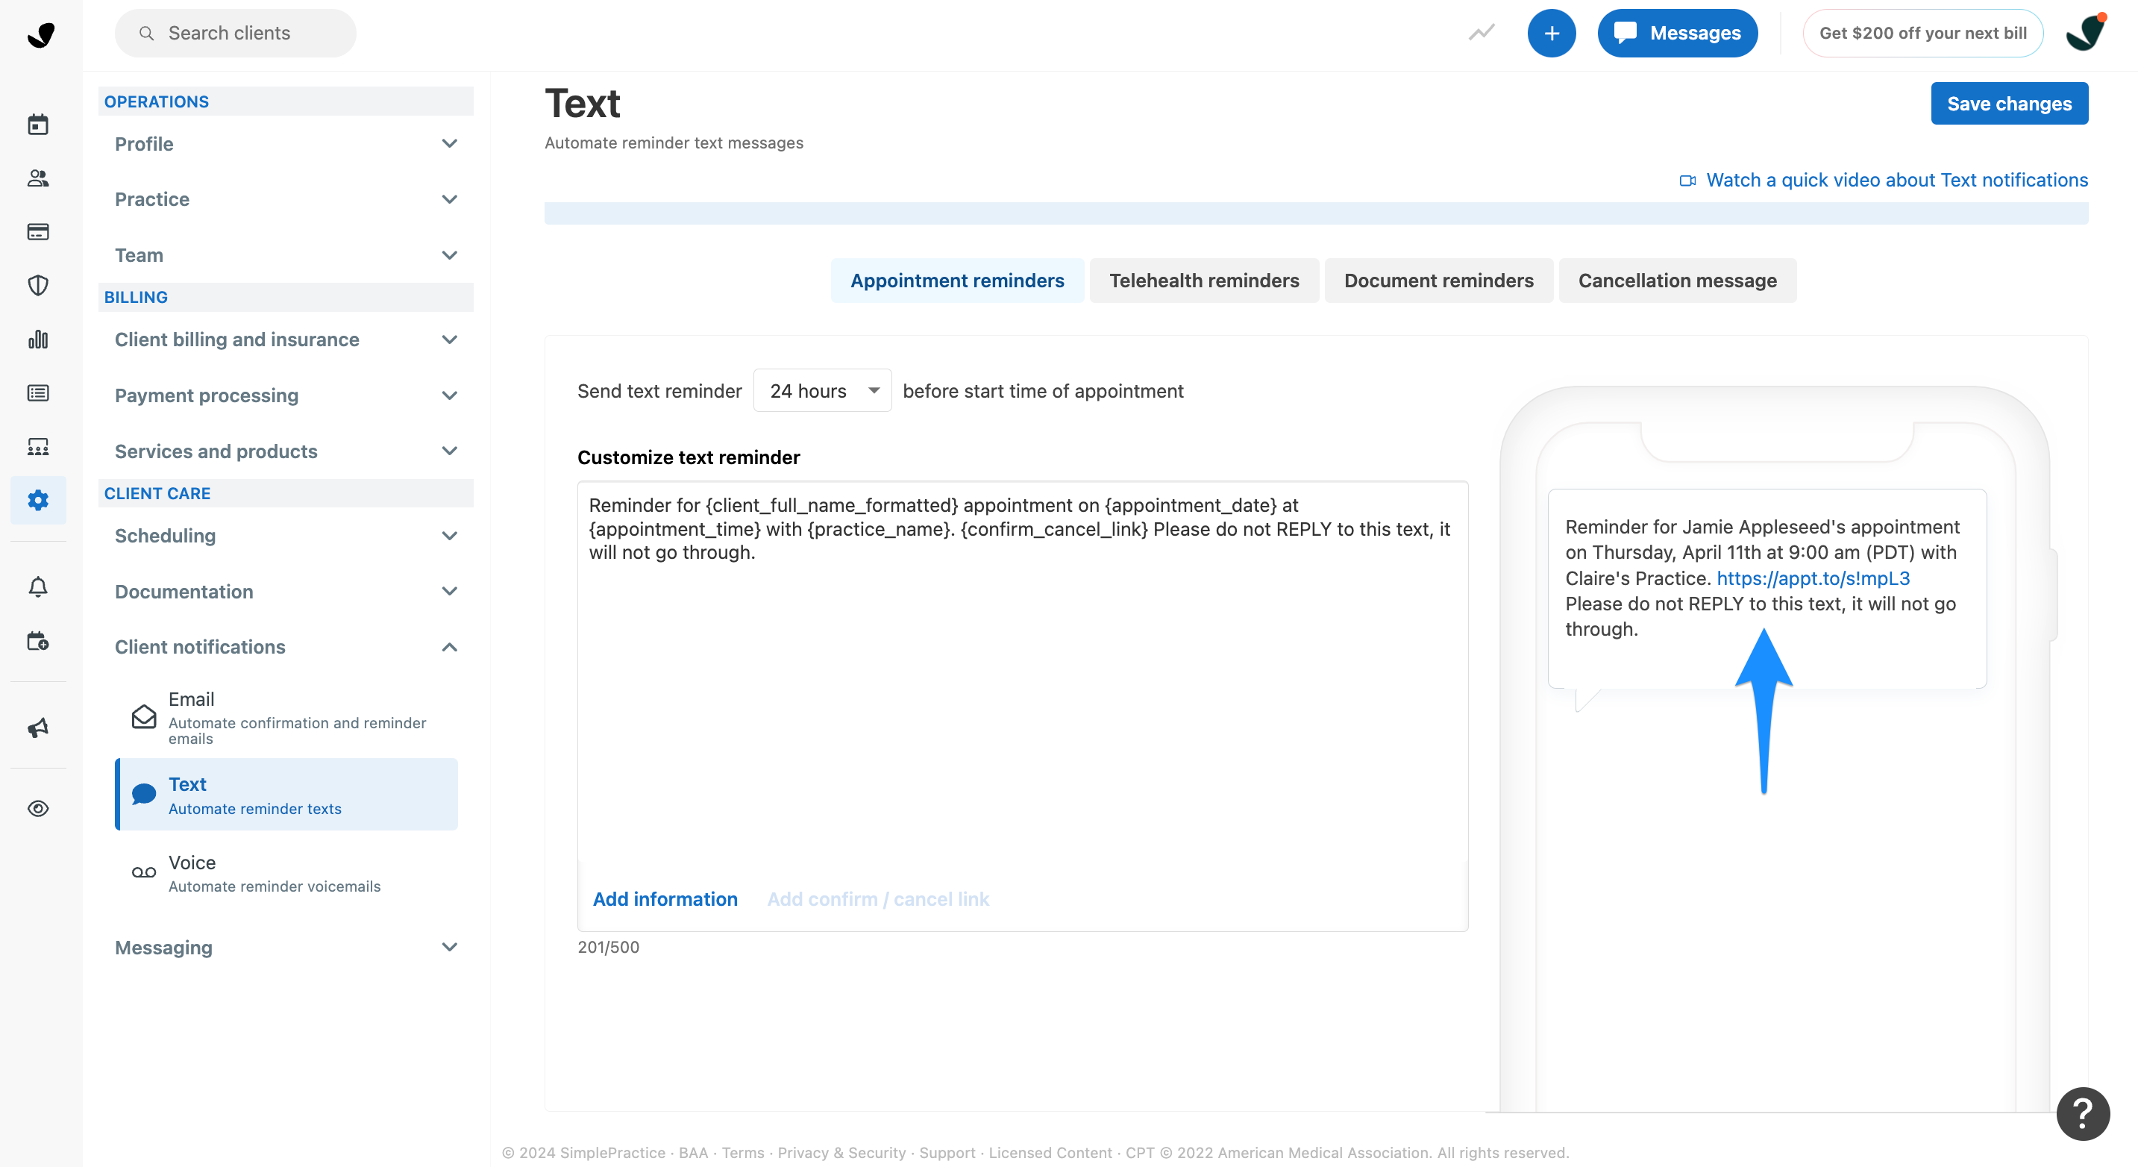The height and width of the screenshot is (1167, 2138).
Task: Switch to Appointment reminders tab
Action: coord(957,281)
